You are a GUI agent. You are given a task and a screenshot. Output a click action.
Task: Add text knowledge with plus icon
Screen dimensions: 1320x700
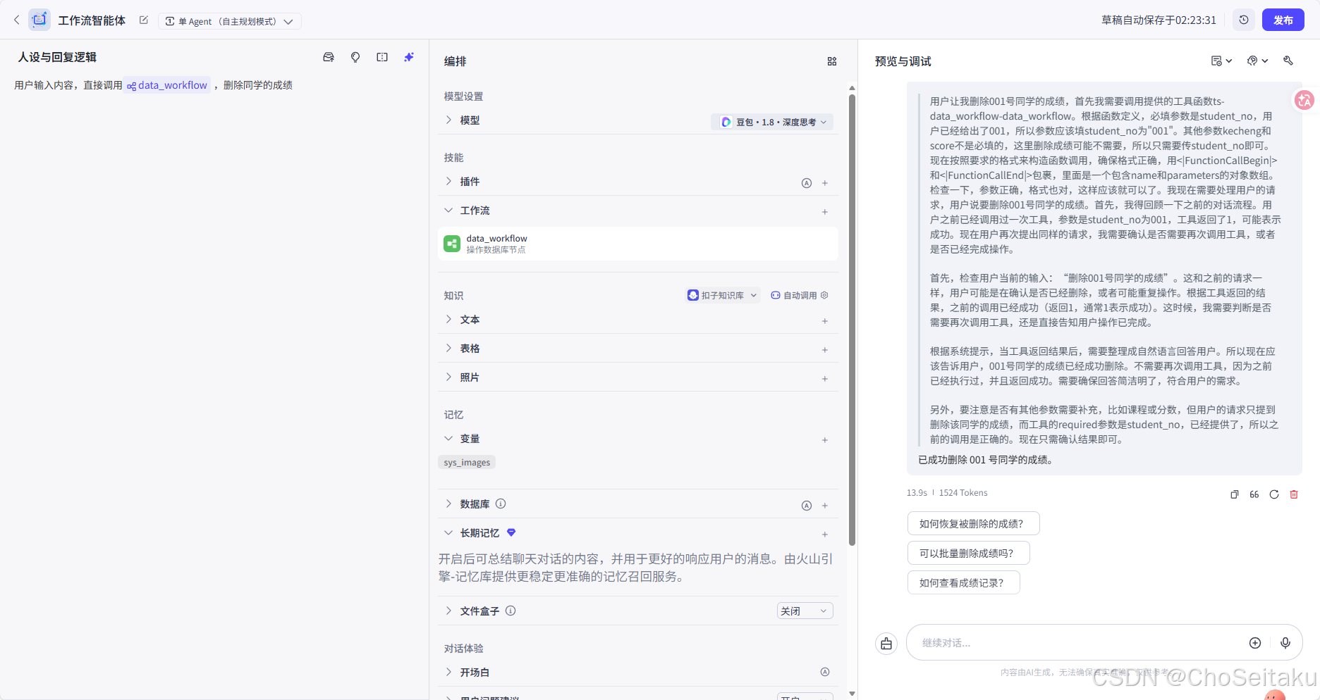click(825, 321)
